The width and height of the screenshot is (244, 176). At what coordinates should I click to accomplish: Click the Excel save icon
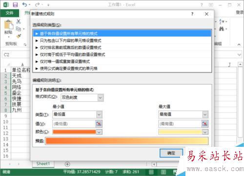pyautogui.click(x=15, y=5)
